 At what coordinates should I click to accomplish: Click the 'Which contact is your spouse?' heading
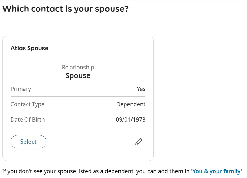65,9
